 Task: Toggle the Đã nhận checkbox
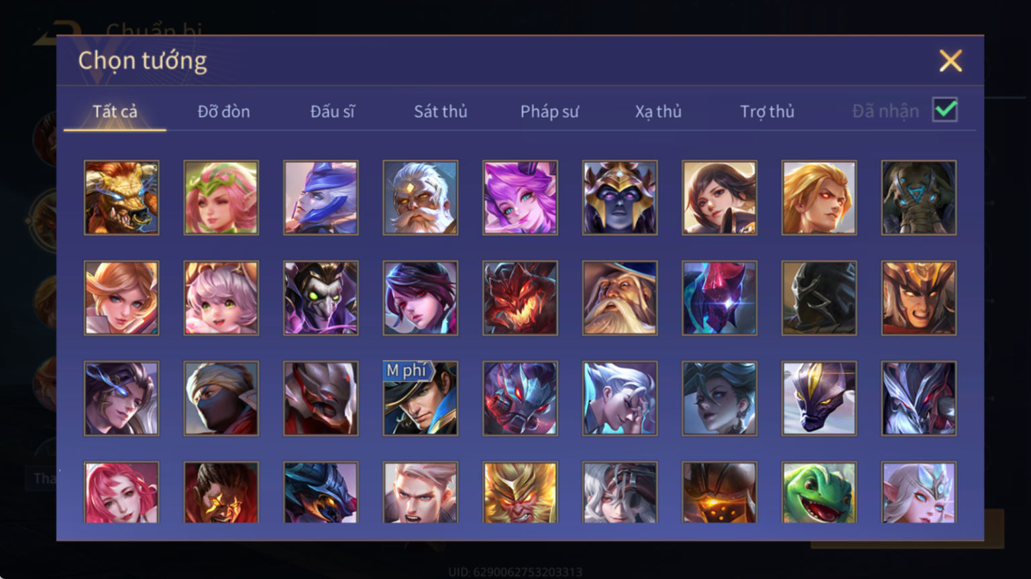tap(945, 110)
